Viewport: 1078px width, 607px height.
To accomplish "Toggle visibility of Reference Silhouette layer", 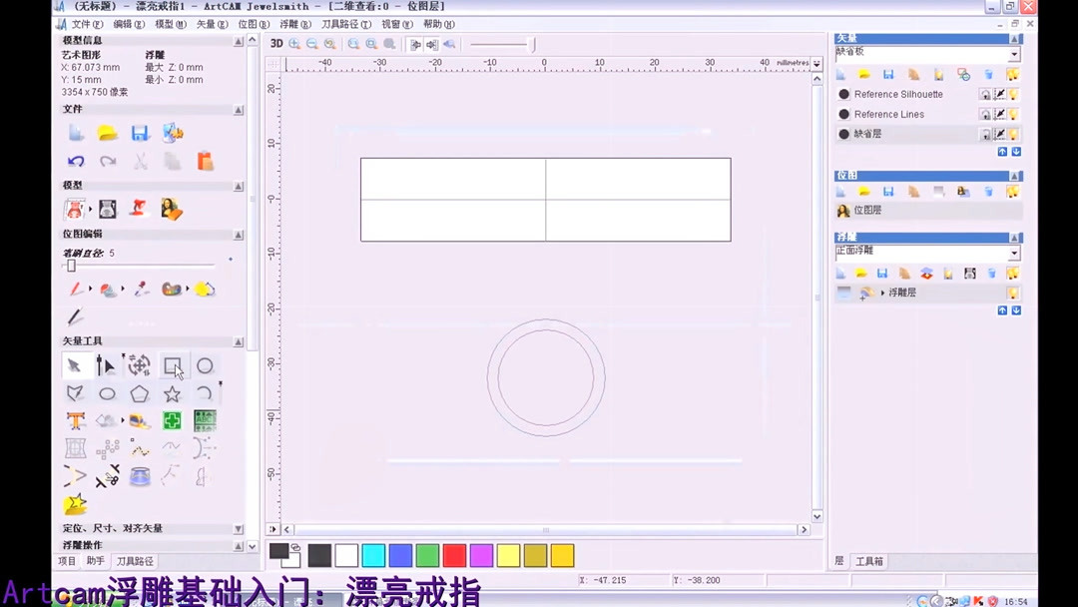I will [x=1013, y=94].
